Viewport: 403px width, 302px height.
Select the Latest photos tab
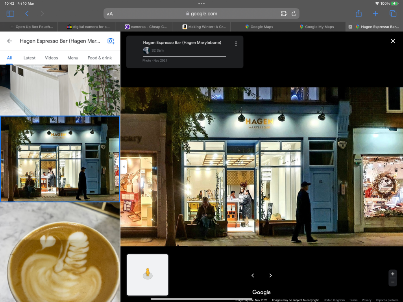30,58
